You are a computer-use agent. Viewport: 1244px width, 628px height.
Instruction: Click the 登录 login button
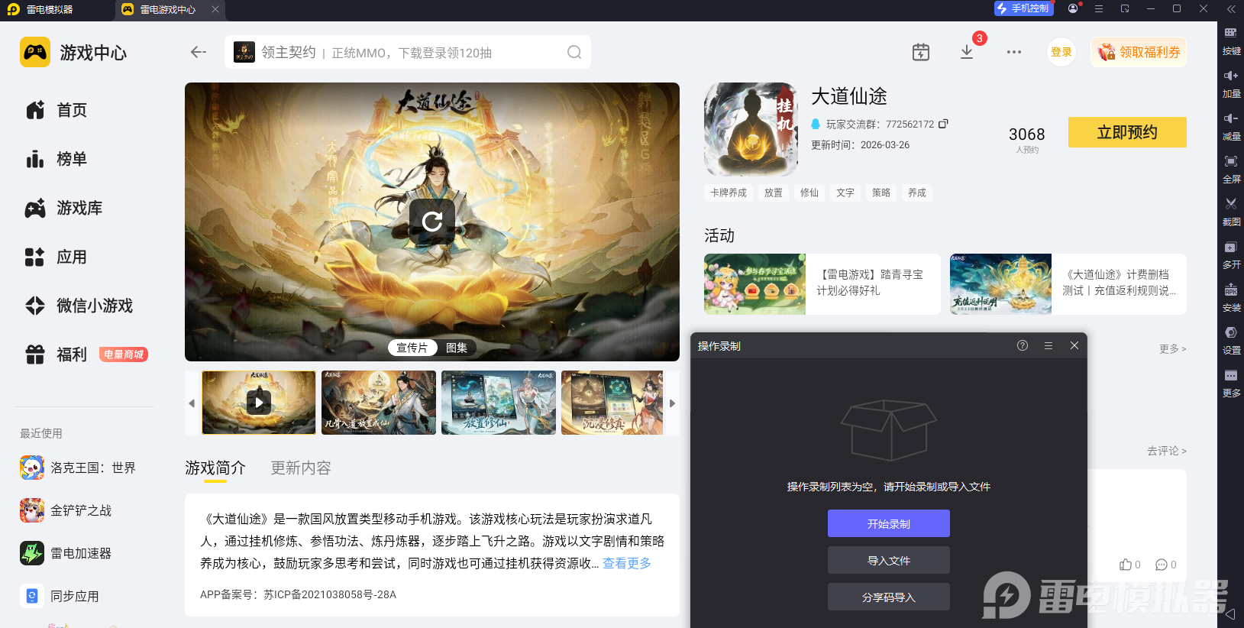click(x=1061, y=52)
